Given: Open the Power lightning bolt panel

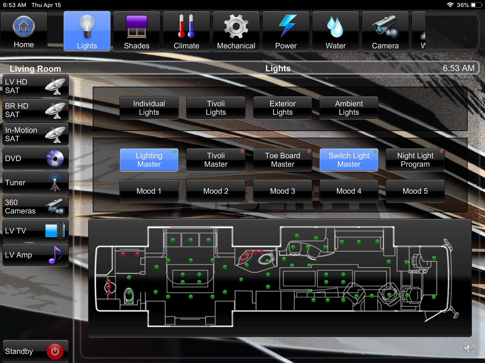Looking at the screenshot, I should click(x=286, y=31).
